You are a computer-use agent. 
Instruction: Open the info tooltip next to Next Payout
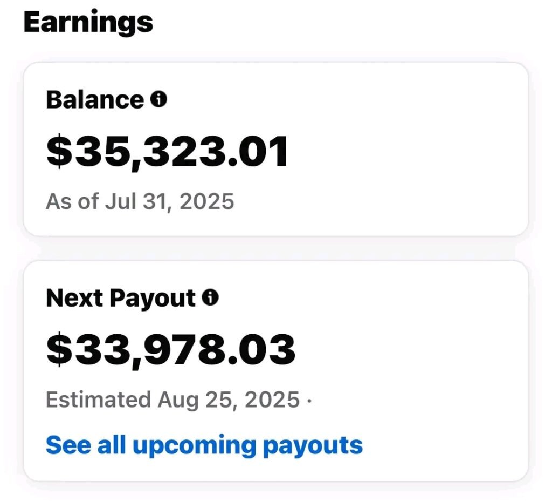tap(211, 297)
